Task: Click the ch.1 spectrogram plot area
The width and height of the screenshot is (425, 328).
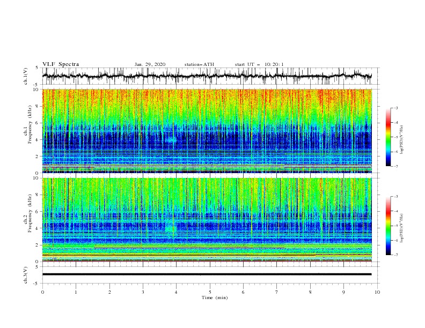Action: pos(207,131)
